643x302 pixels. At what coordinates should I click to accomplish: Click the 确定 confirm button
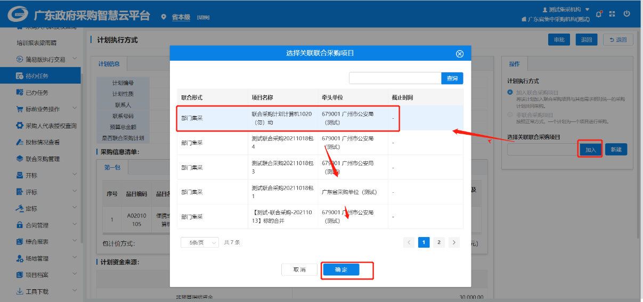coord(341,270)
